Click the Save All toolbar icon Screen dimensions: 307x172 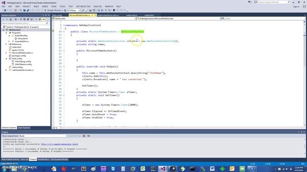28,11
